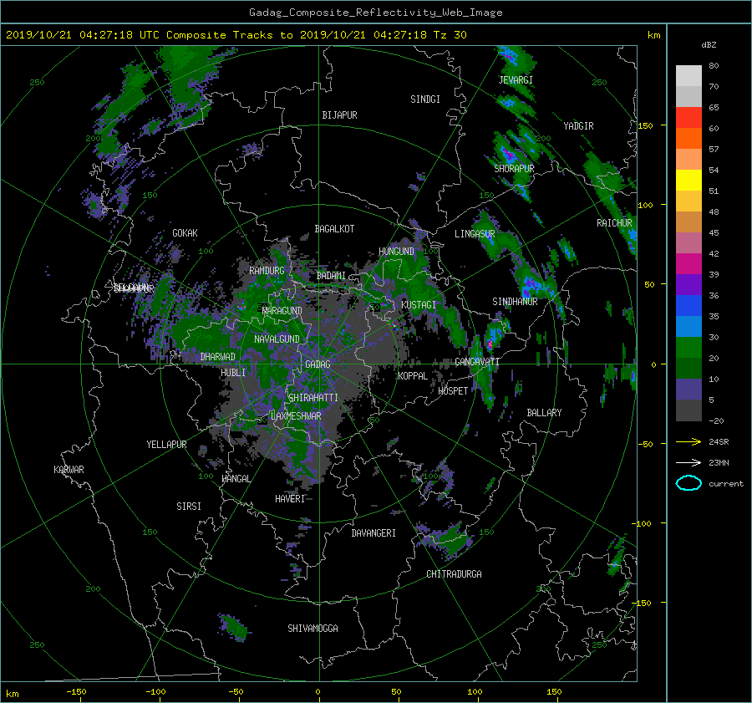Click the JEVARGI city label

516,80
